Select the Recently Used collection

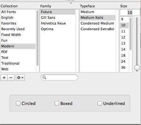(x=18, y=29)
